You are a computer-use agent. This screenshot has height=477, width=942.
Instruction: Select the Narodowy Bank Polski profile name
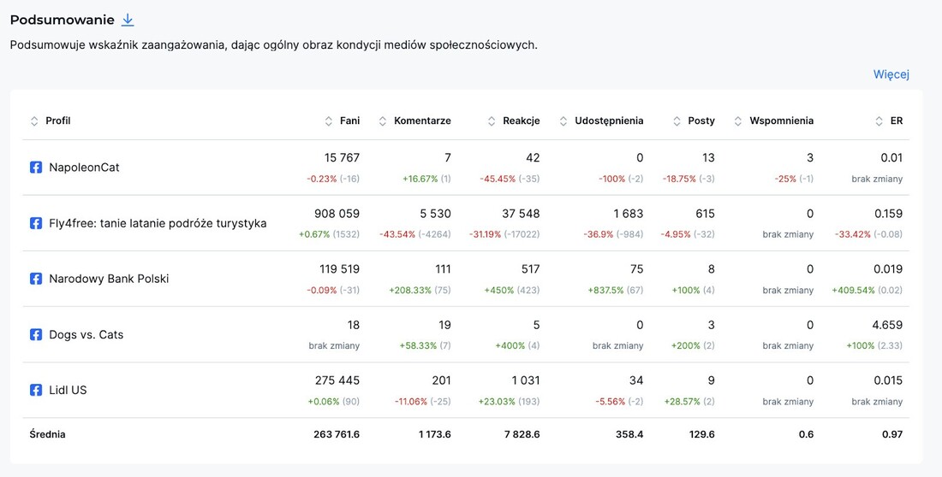109,279
